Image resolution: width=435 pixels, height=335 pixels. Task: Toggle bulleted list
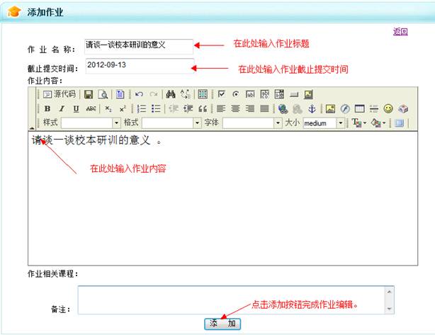(x=156, y=108)
